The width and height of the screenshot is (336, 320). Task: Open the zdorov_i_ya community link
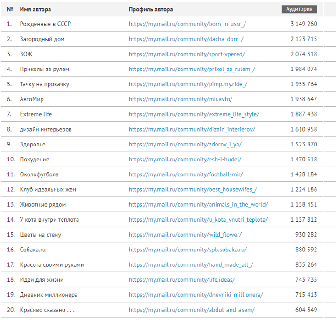(x=185, y=144)
